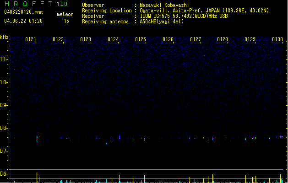Click the Ogata-vill. Akita-Pref. JAPAN location text

204,11
